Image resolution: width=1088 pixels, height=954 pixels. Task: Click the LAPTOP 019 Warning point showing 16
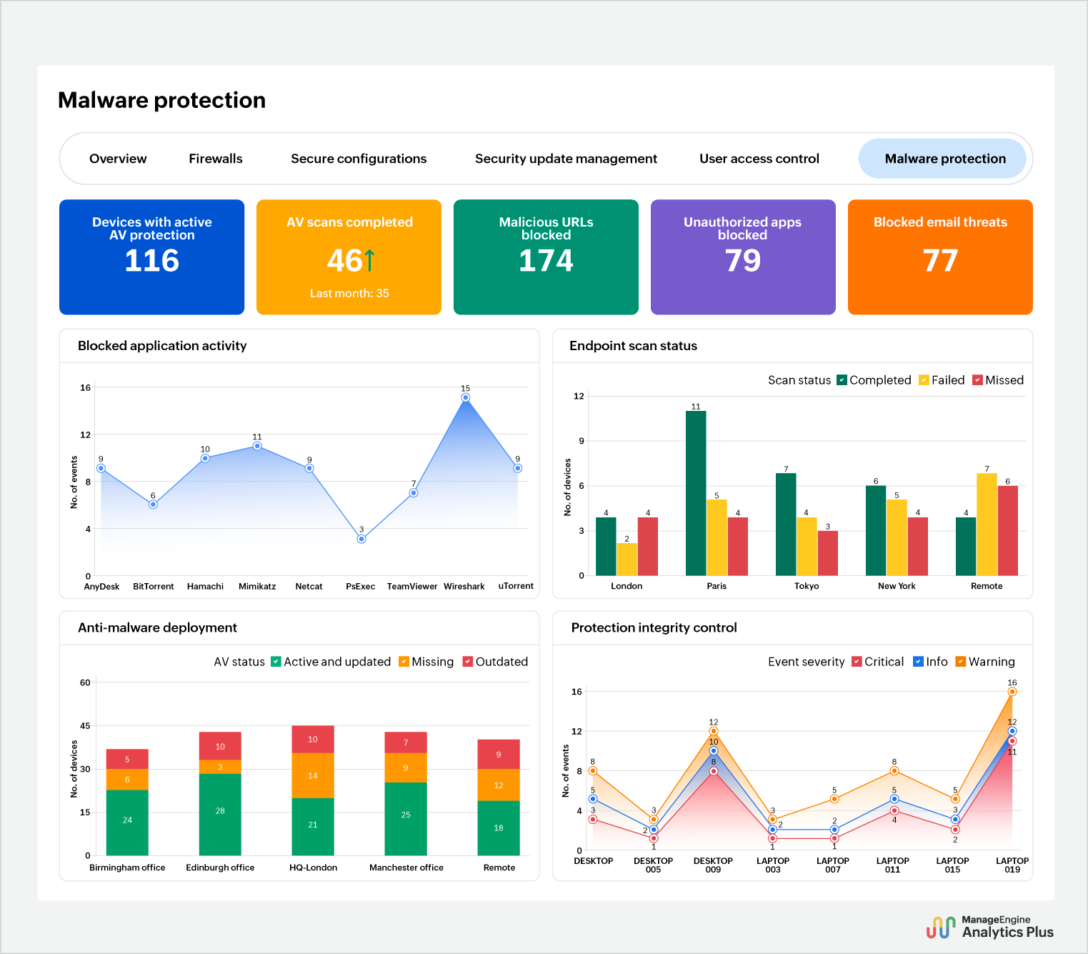click(x=1012, y=692)
